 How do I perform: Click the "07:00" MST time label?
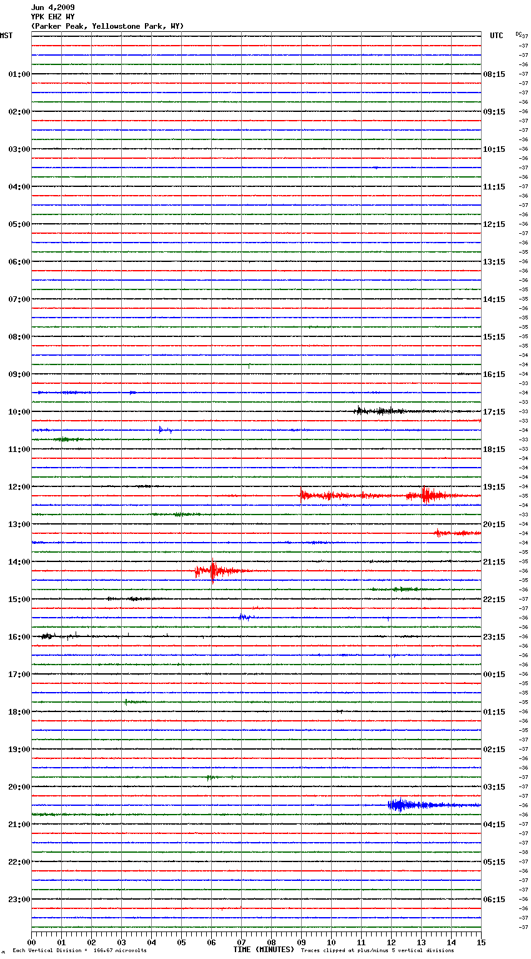coord(19,299)
